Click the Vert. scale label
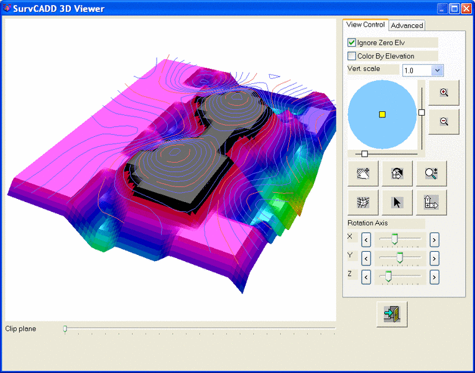 pos(364,69)
